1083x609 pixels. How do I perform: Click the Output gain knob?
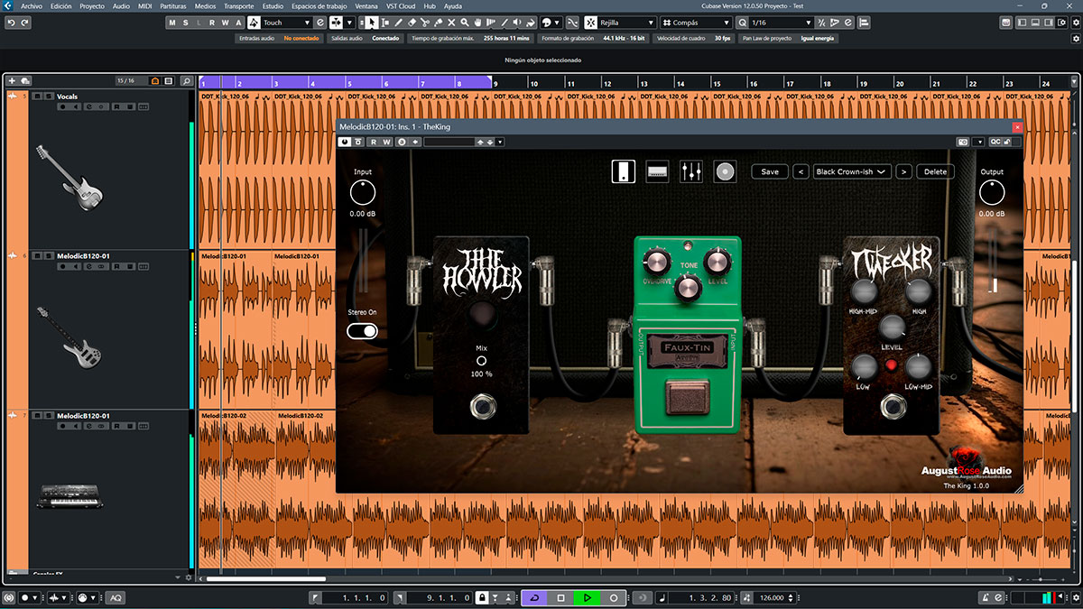click(992, 192)
